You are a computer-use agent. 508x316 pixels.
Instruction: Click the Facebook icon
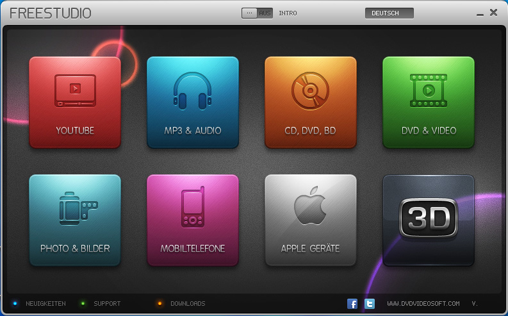pyautogui.click(x=352, y=304)
